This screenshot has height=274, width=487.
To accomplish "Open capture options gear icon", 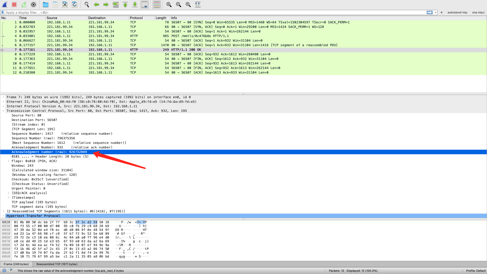I will tap(33, 5).
